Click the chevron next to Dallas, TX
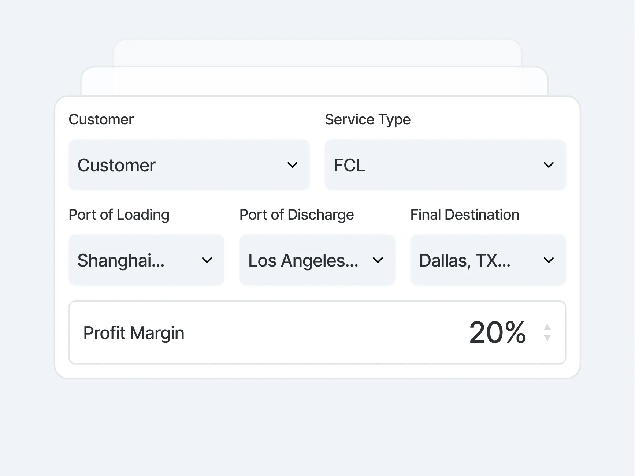635x476 pixels. pos(548,260)
